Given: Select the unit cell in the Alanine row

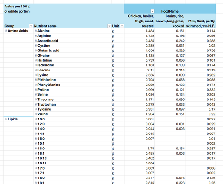Looking at the screenshot, I should point(118,31).
